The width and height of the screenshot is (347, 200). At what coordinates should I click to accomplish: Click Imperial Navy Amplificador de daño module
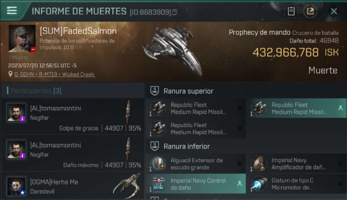pos(296,164)
